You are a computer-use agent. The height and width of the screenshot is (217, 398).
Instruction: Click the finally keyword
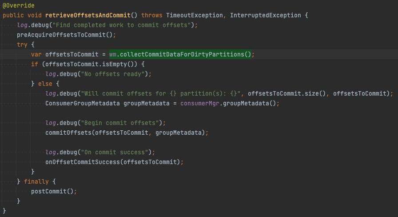(36, 181)
